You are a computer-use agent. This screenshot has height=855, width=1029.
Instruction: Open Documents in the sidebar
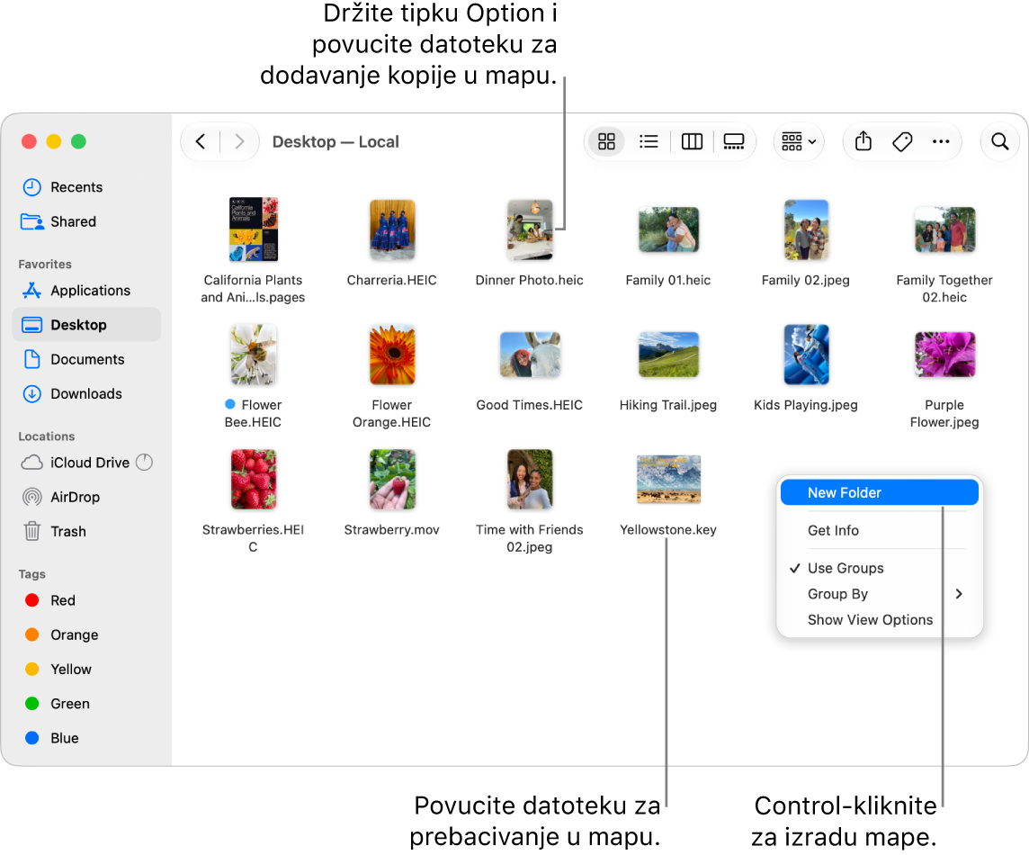click(x=86, y=359)
